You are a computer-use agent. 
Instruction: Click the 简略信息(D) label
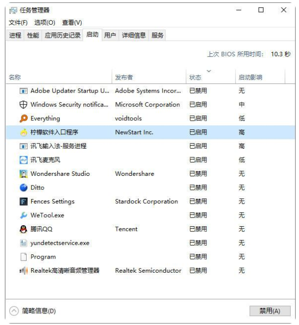(39, 311)
